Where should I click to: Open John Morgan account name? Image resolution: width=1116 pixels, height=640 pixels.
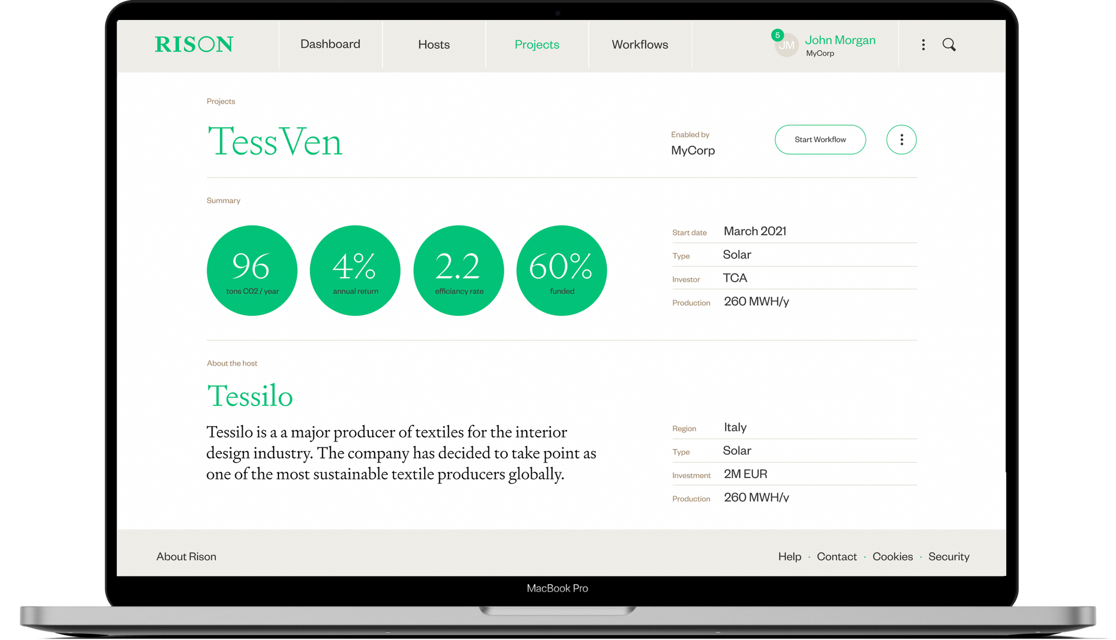coord(840,40)
